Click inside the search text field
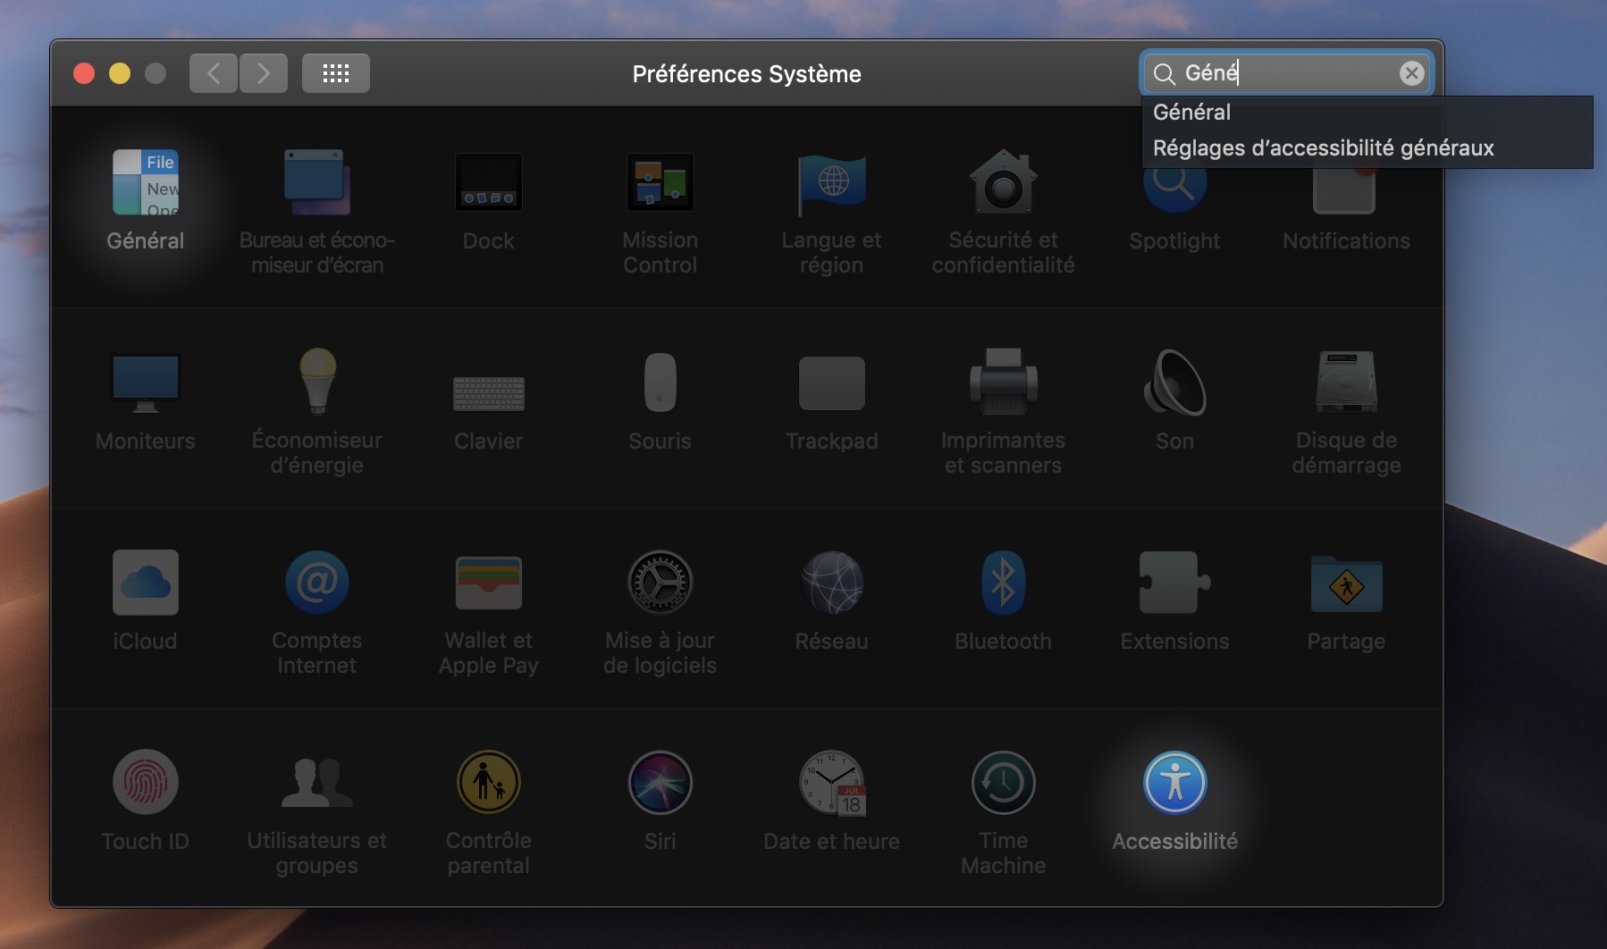 pyautogui.click(x=1287, y=73)
